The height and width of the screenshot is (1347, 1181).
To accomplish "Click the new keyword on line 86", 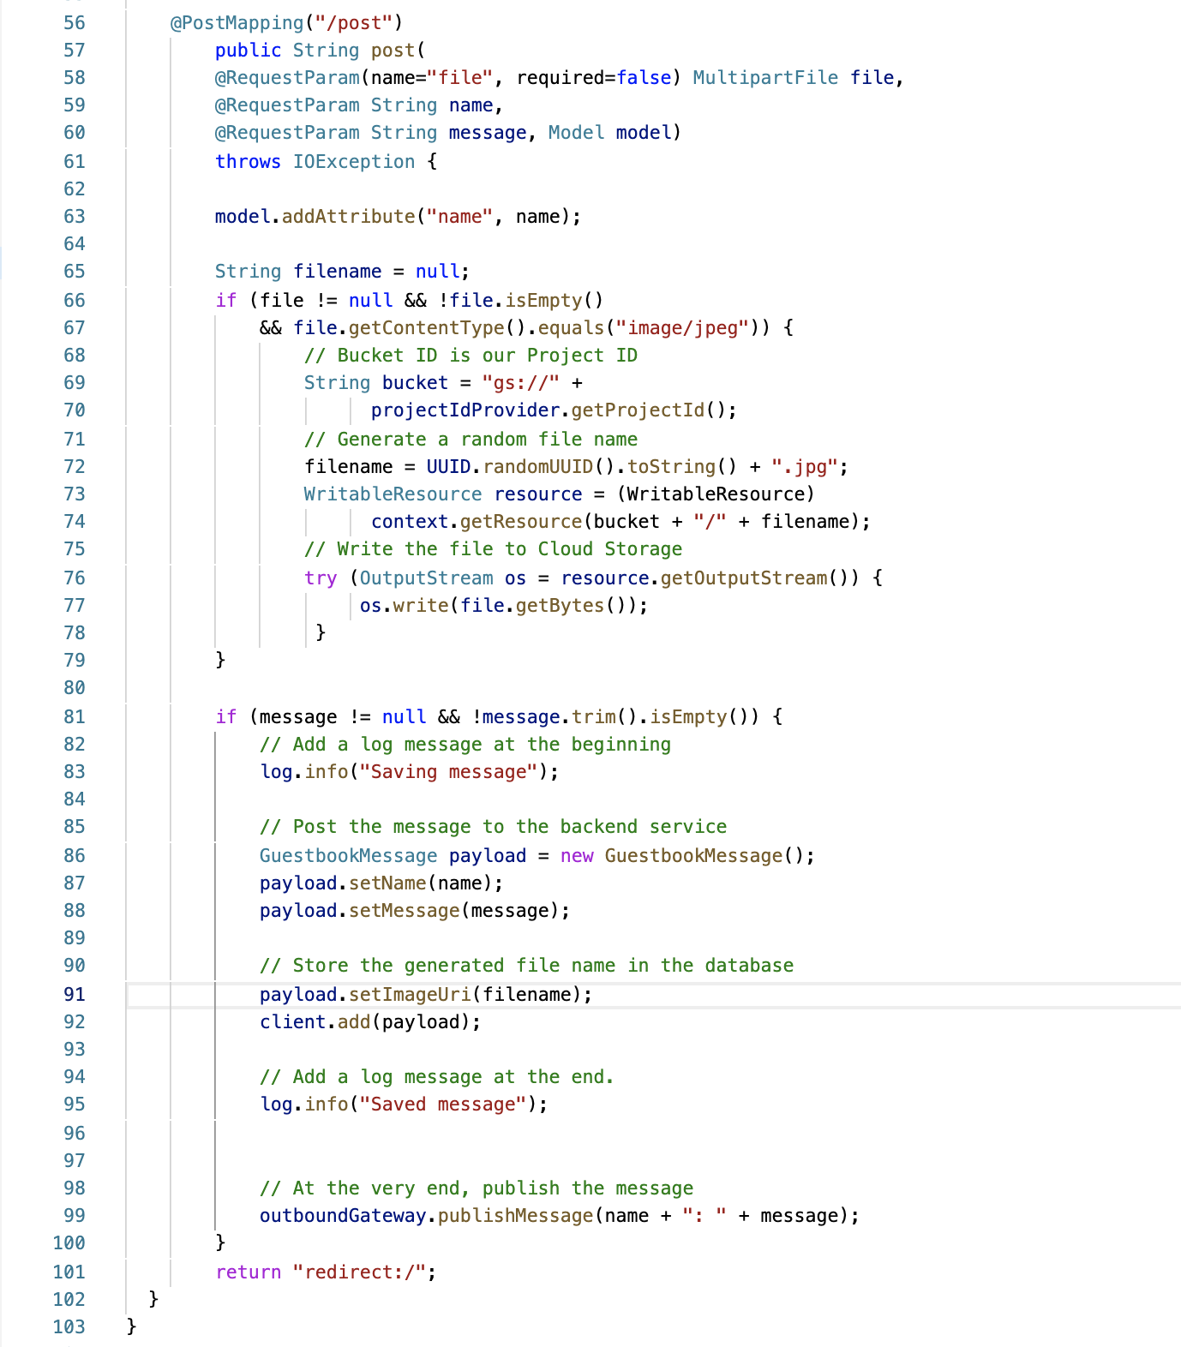I will tap(577, 855).
